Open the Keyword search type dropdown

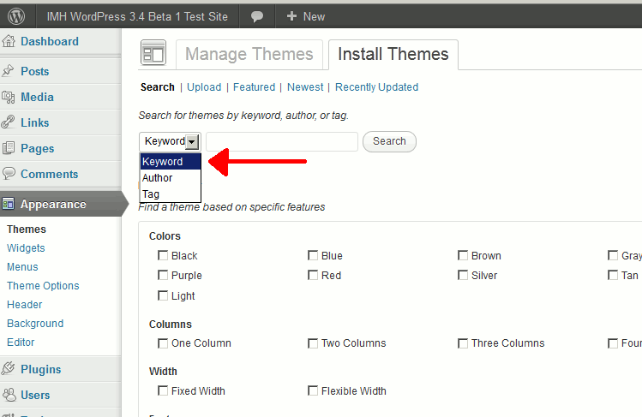[x=170, y=141]
